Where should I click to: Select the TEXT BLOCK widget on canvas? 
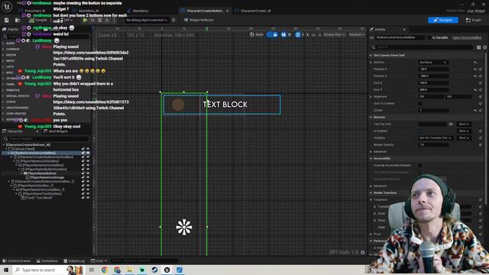coord(225,105)
